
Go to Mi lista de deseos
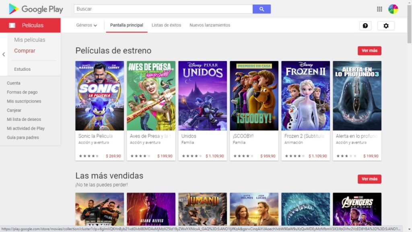[x=24, y=119]
